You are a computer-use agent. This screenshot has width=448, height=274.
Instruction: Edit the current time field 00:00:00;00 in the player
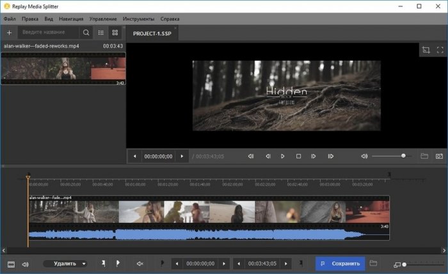click(x=158, y=157)
